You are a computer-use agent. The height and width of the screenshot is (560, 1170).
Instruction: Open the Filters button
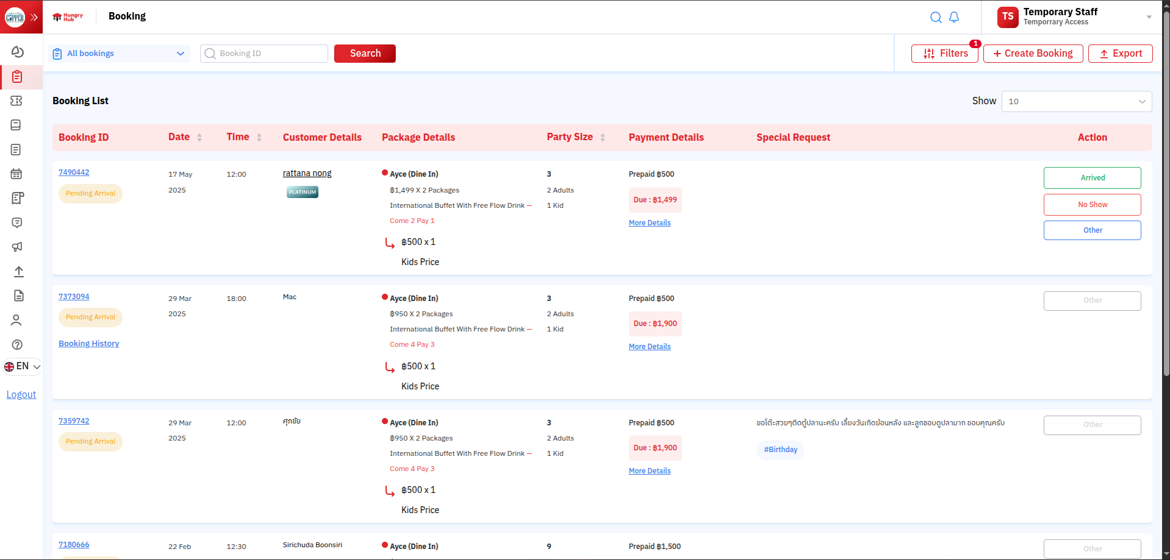tap(944, 54)
